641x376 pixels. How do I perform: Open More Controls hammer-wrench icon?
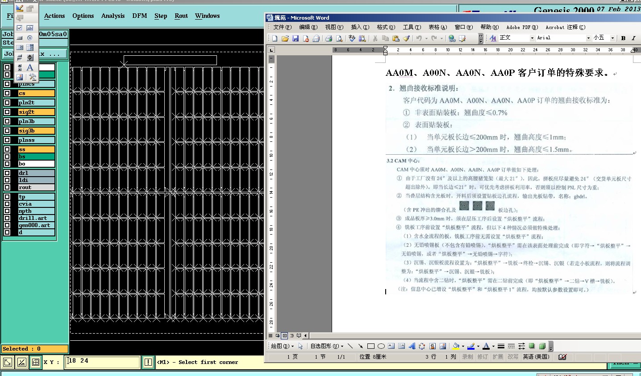pos(32,77)
